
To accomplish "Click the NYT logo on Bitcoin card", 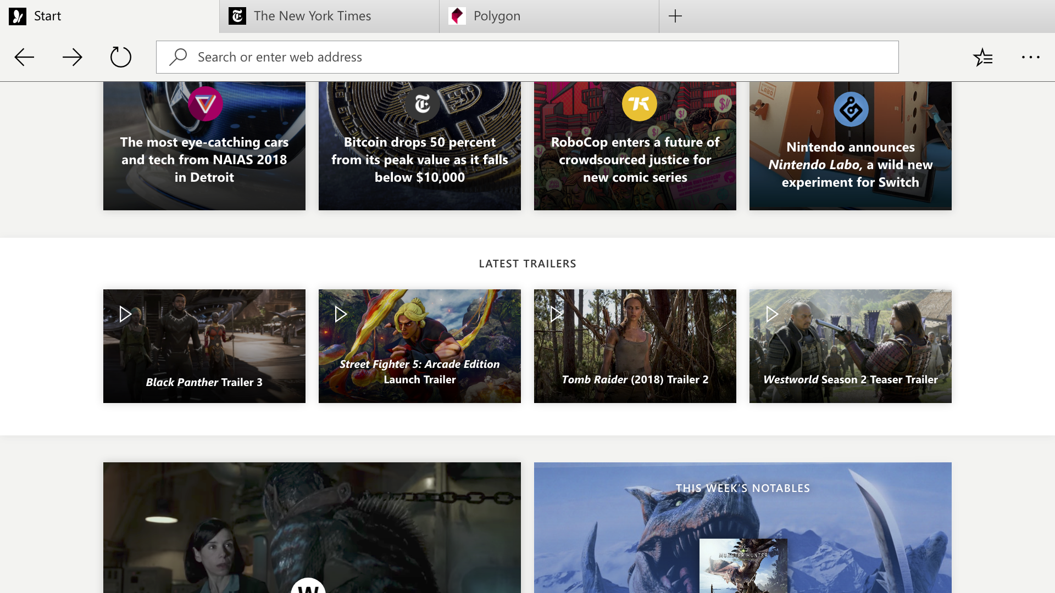I will coord(422,104).
